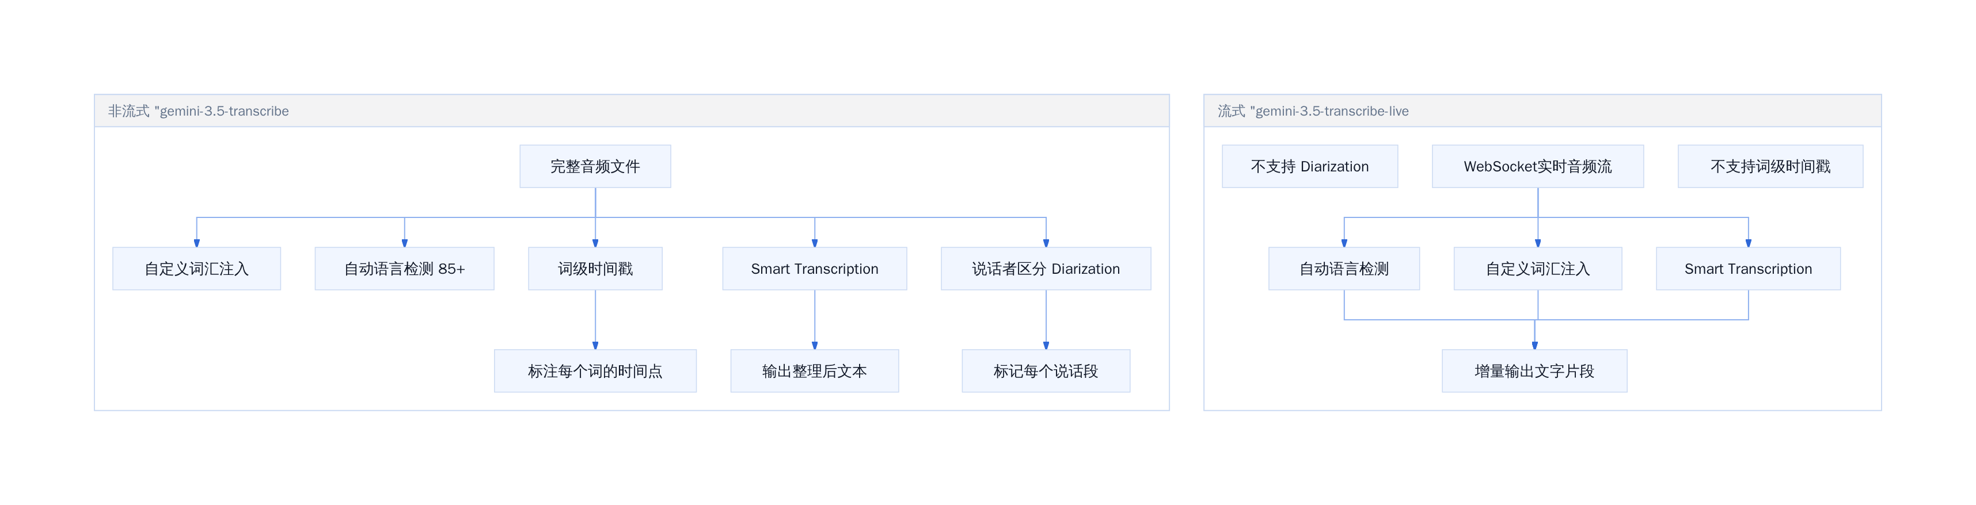1976x505 pixels.
Task: Select the 说话者区分 Diarization node
Action: pos(1046,268)
